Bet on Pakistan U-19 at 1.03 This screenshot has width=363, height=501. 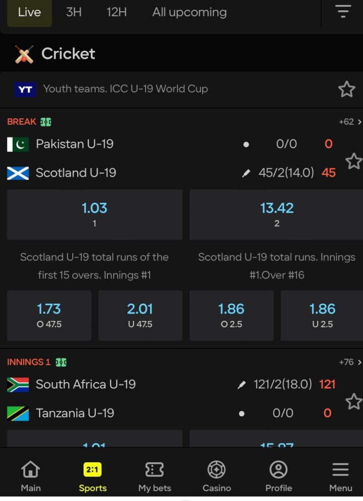(95, 215)
